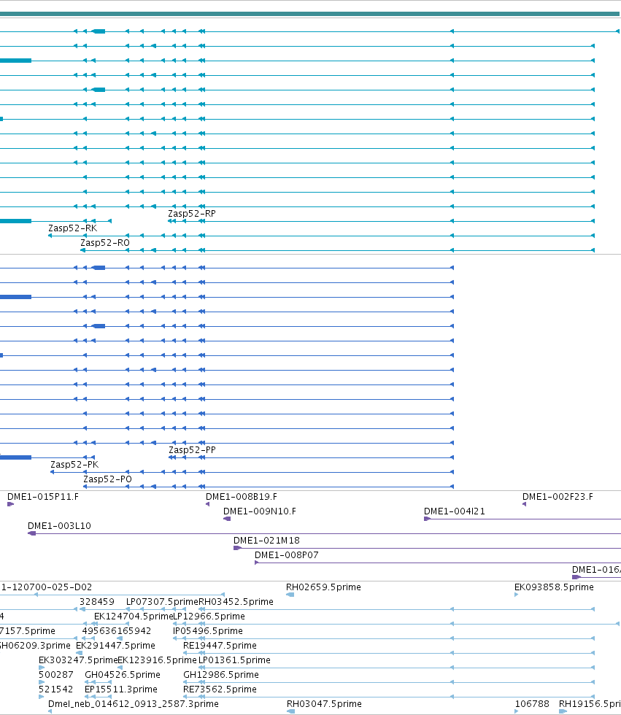Select the Zasp52-RK transcript label
The width and height of the screenshot is (621, 715).
pos(72,228)
